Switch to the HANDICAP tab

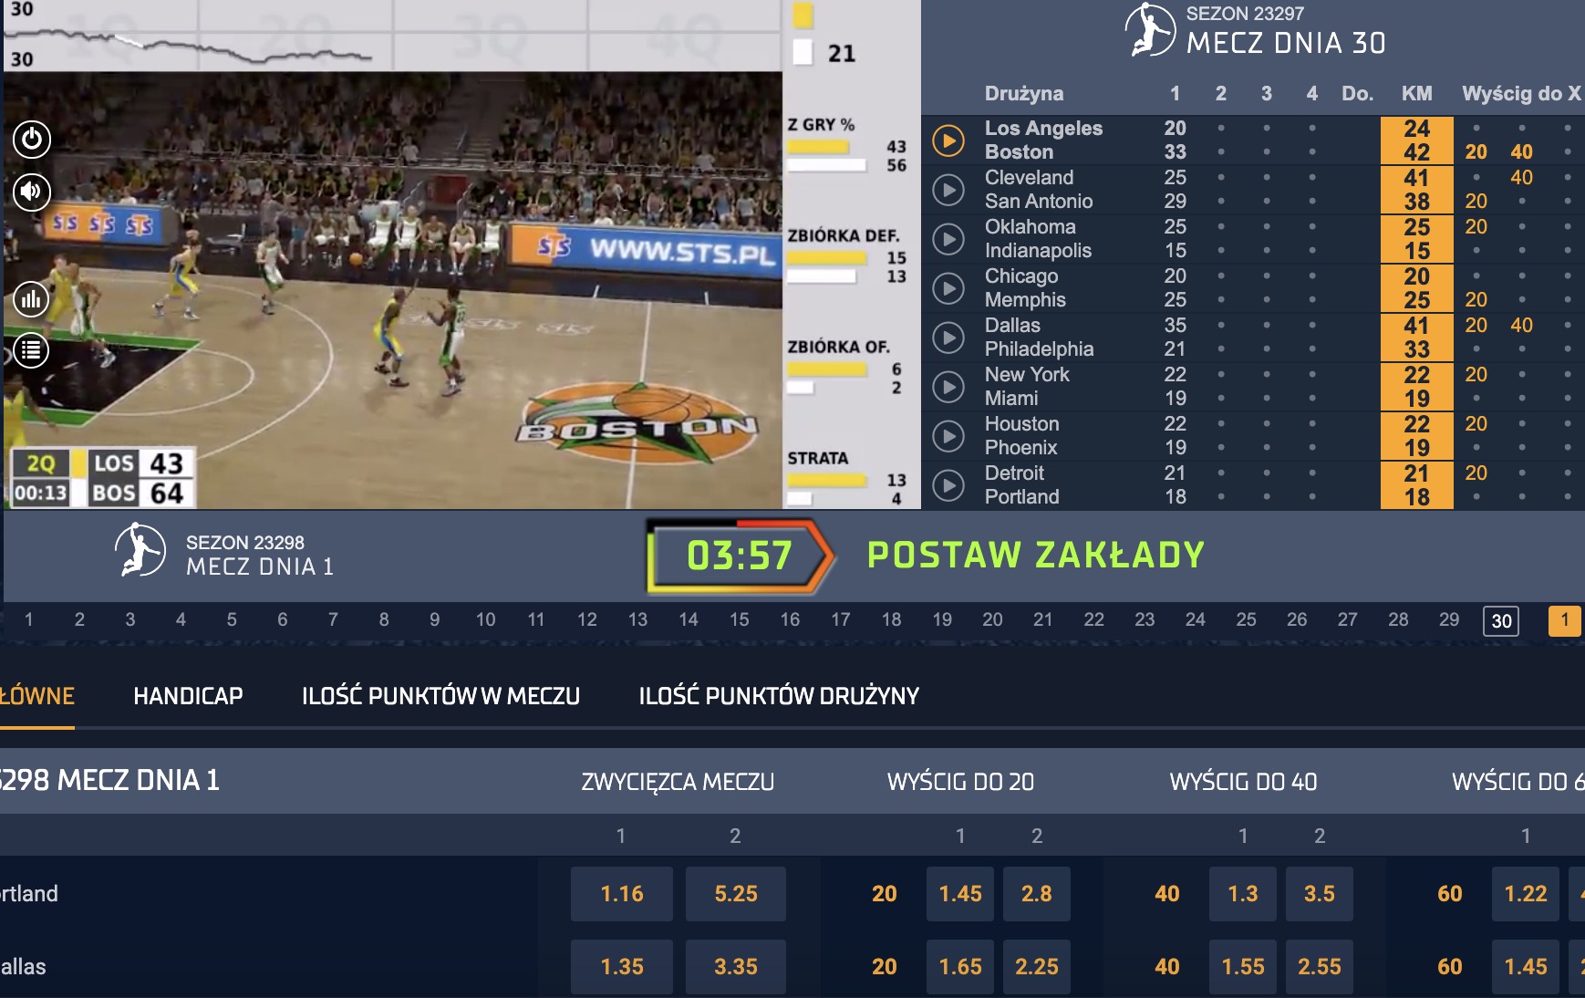188,696
